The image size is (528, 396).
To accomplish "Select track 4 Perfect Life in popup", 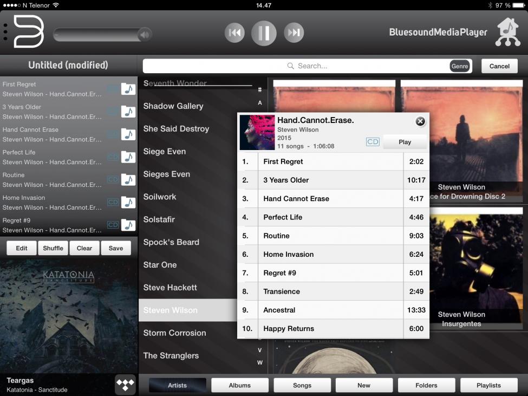I will [334, 217].
